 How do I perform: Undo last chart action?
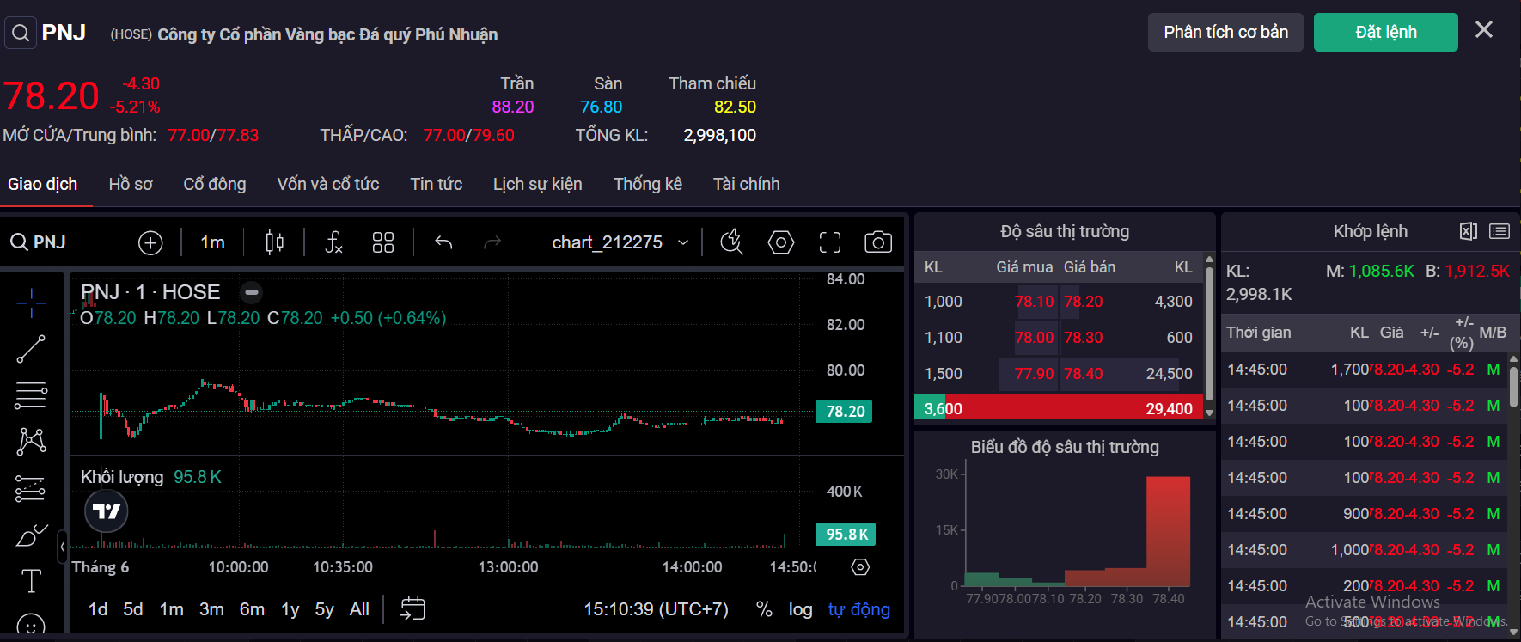tap(443, 242)
